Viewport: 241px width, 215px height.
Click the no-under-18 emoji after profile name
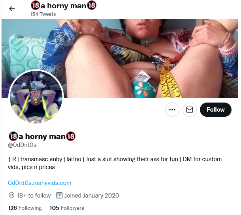pyautogui.click(x=71, y=136)
